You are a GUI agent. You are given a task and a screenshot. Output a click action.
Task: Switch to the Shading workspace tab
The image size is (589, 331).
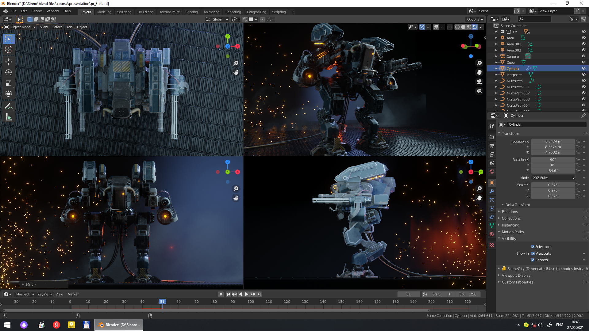point(191,12)
